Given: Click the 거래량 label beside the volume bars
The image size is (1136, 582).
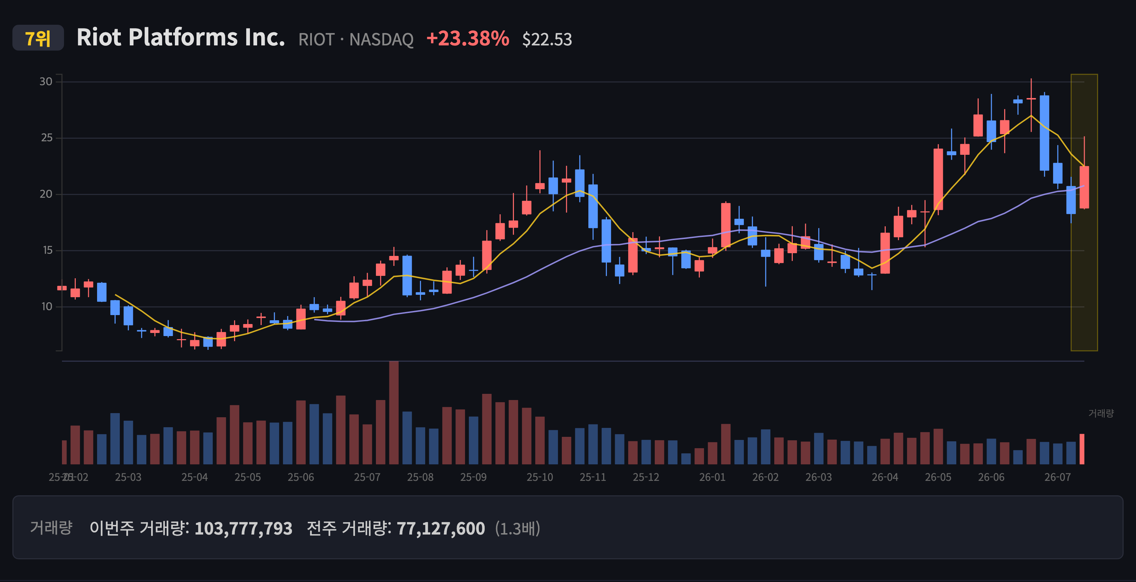Looking at the screenshot, I should pos(1101,413).
